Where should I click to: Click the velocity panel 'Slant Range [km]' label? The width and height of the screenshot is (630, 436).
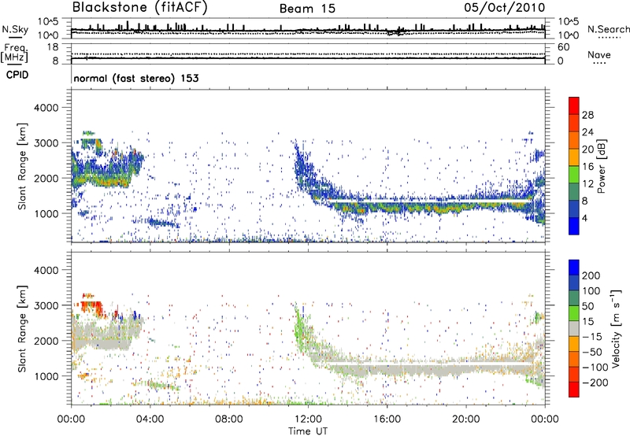click(22, 328)
